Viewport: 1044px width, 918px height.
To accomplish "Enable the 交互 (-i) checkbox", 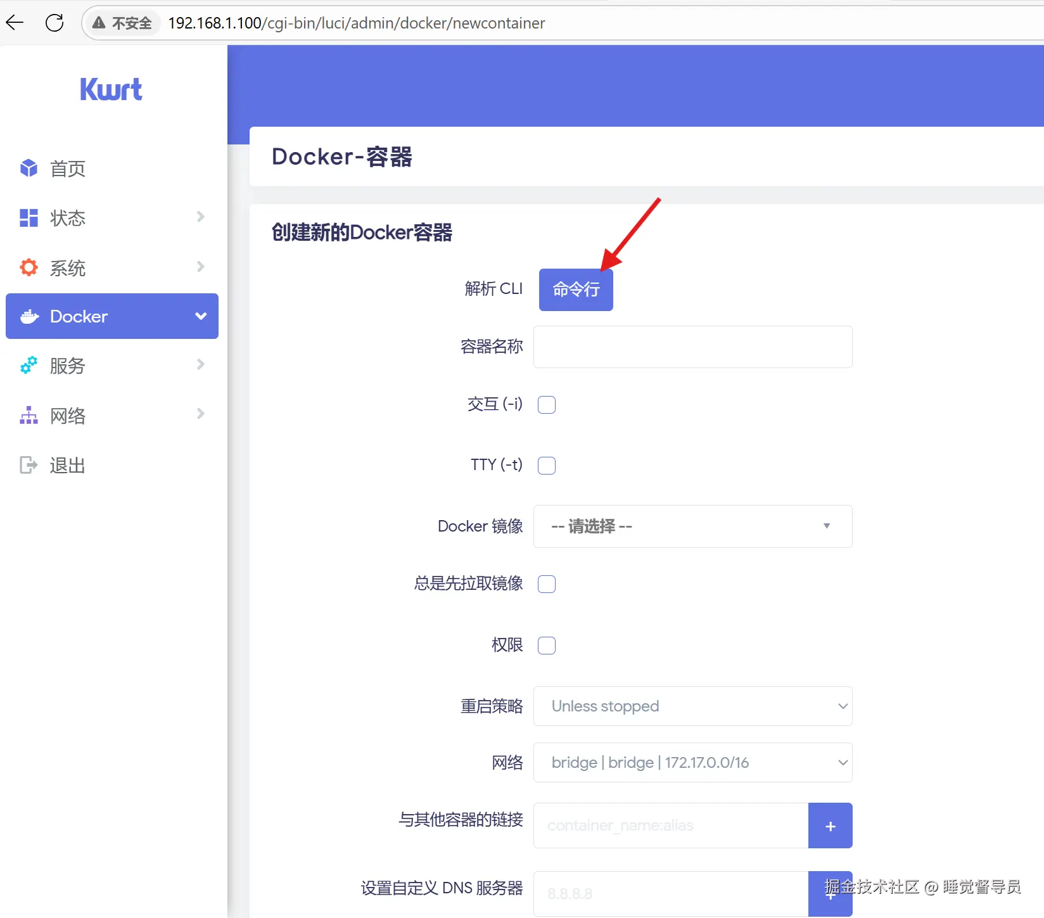I will [547, 404].
